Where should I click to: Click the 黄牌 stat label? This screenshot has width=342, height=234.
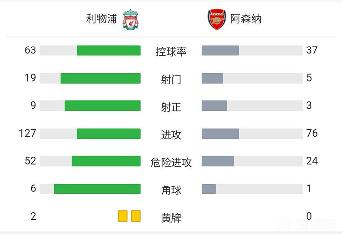(x=171, y=217)
